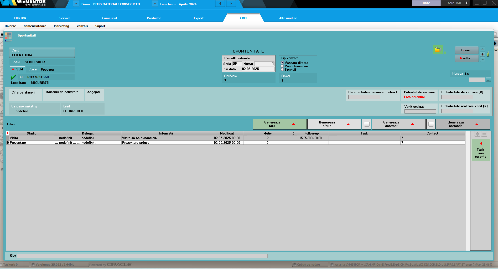Screen dimensions: 498x269
Task: Open the yellow folder attachments icon
Action: tap(437, 50)
